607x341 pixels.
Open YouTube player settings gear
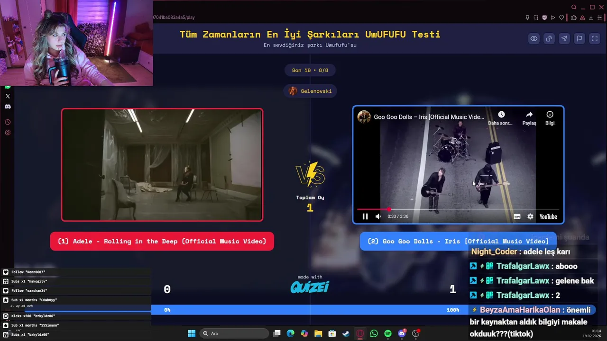point(530,216)
